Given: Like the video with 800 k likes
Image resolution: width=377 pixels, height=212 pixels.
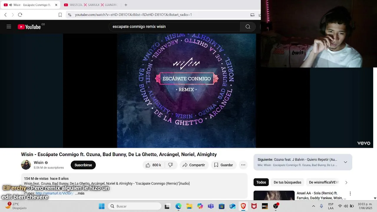Looking at the screenshot, I should click(x=153, y=165).
